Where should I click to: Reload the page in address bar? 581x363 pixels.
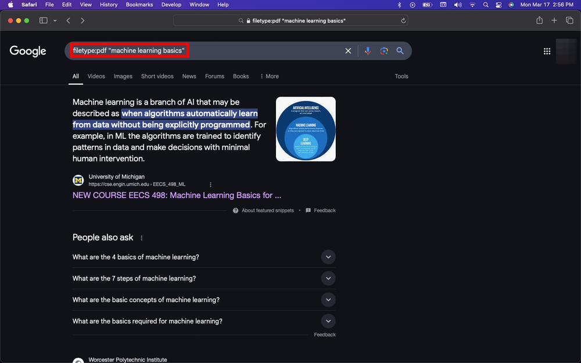[x=403, y=20]
